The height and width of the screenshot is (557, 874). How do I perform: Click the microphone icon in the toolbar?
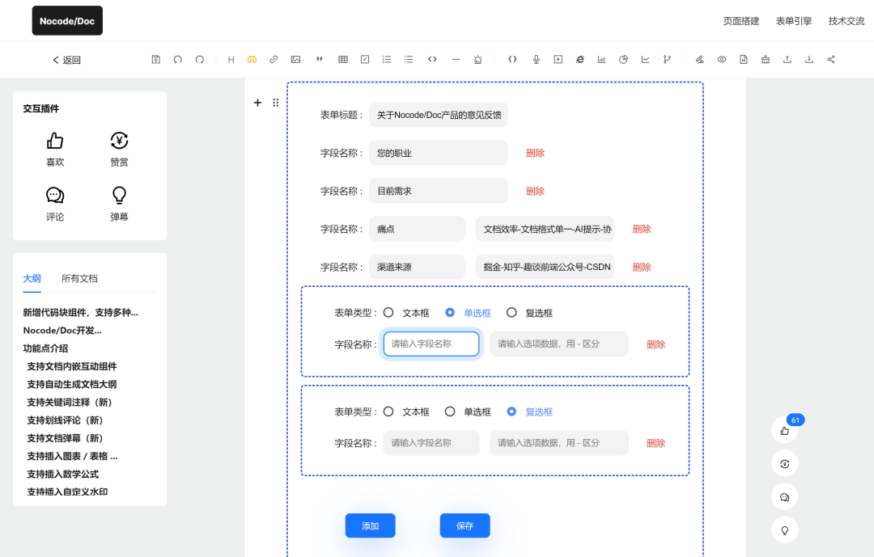pos(536,59)
